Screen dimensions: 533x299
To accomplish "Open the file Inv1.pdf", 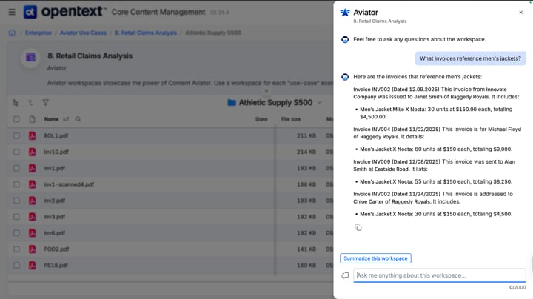I will [54, 168].
